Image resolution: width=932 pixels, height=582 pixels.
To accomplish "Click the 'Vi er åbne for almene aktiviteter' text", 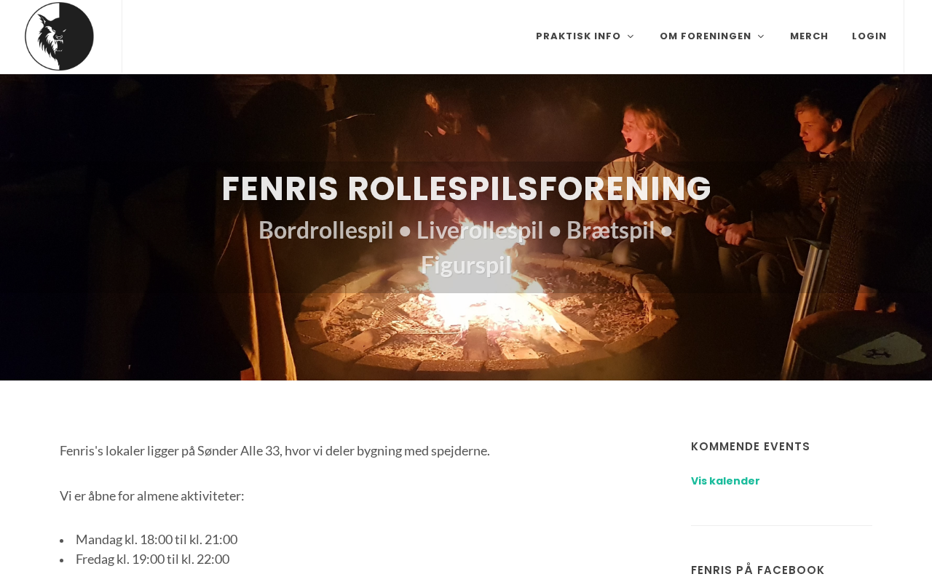I will click(152, 496).
